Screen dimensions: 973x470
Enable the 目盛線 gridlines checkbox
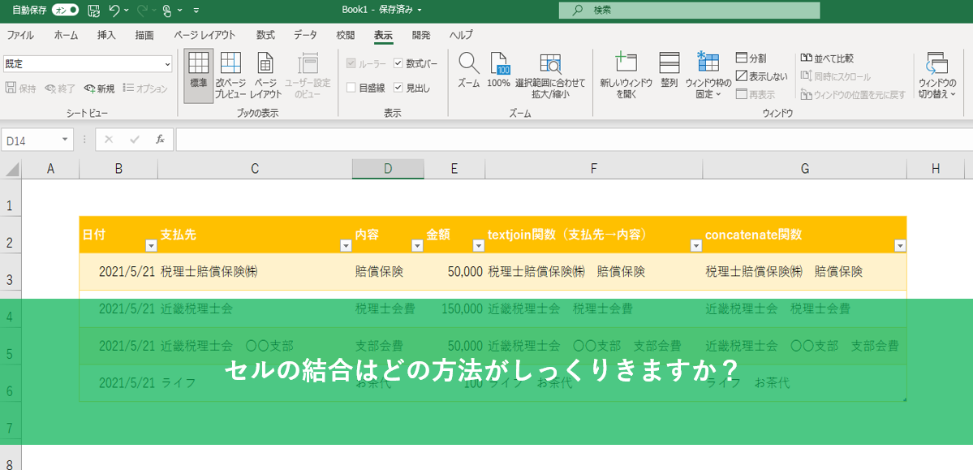(351, 88)
